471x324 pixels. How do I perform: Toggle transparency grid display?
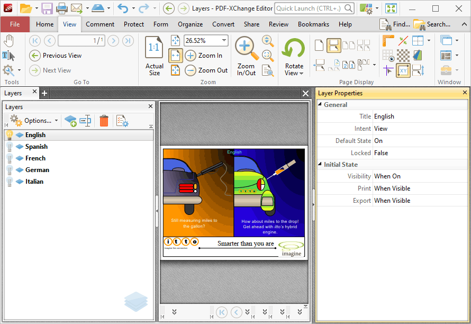click(x=403, y=56)
